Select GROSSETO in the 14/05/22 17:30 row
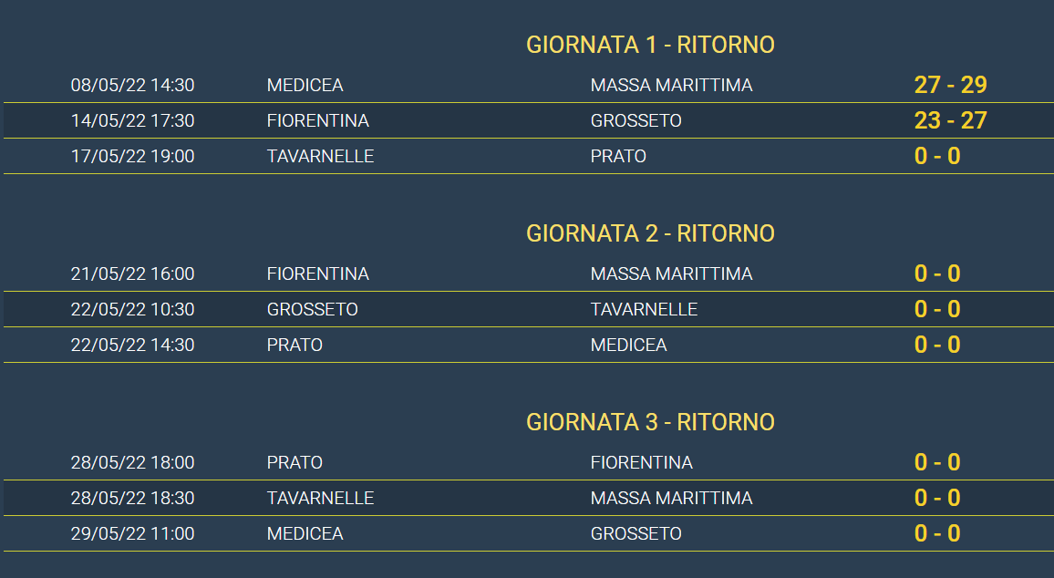Image resolution: width=1054 pixels, height=578 pixels. click(x=635, y=121)
